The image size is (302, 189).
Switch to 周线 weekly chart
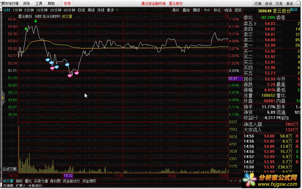[91, 10]
